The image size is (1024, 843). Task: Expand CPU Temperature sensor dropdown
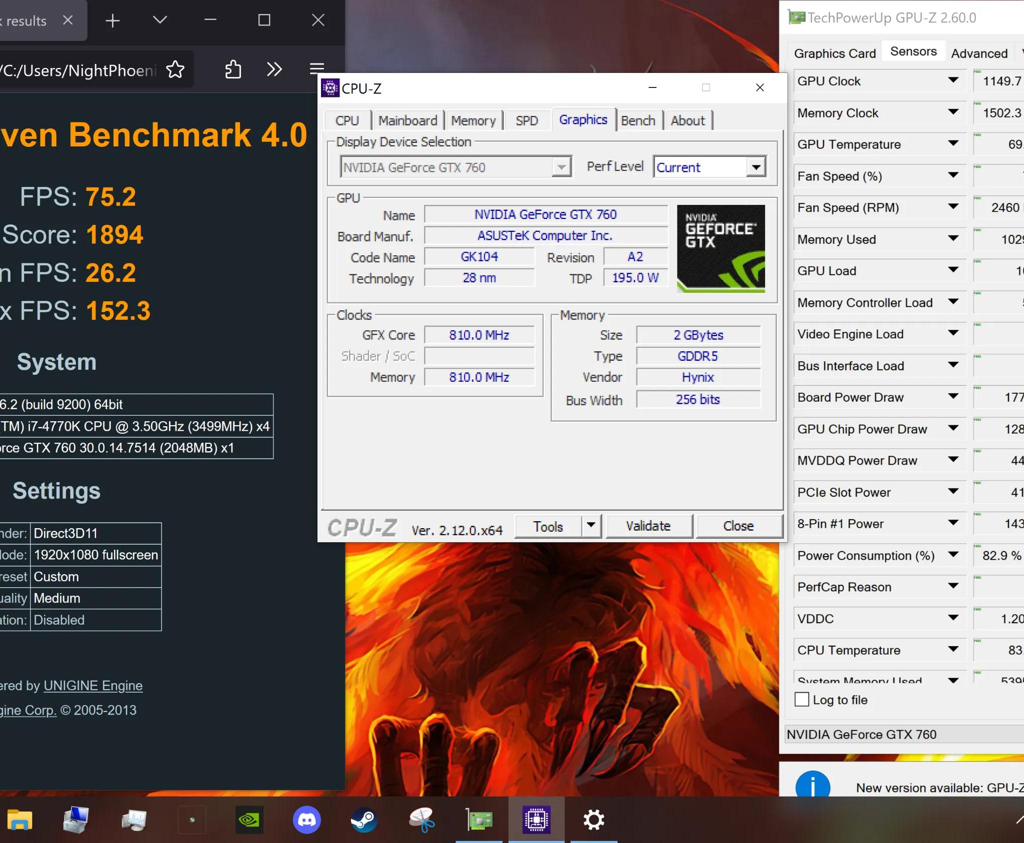point(953,649)
